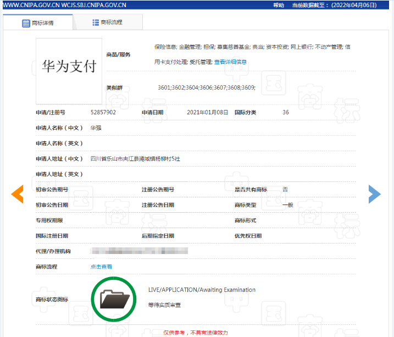
Task: Select the application date 2021年01月08日
Action: tap(207, 112)
